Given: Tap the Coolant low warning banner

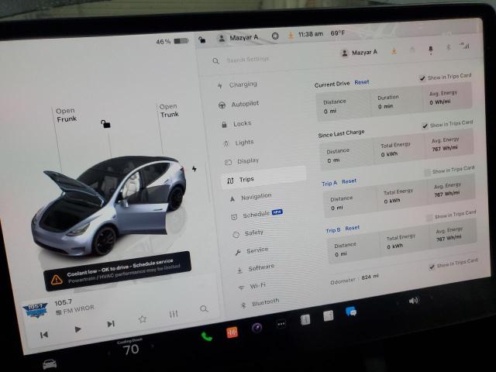Looking at the screenshot, I should [117, 271].
